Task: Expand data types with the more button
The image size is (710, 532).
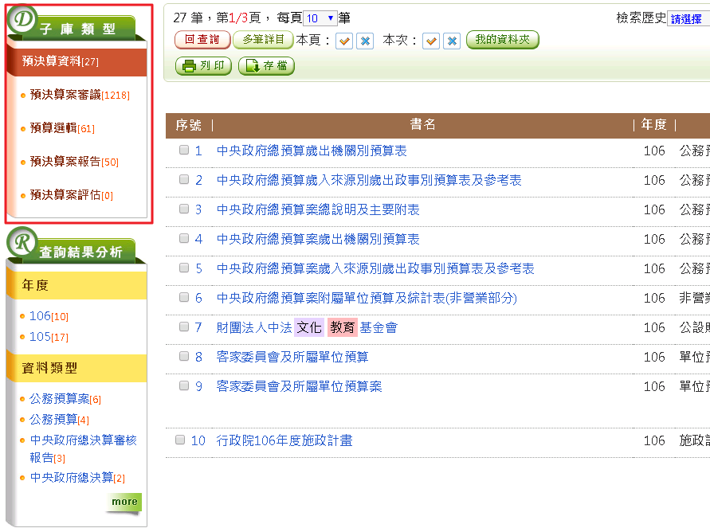Action: click(x=124, y=502)
